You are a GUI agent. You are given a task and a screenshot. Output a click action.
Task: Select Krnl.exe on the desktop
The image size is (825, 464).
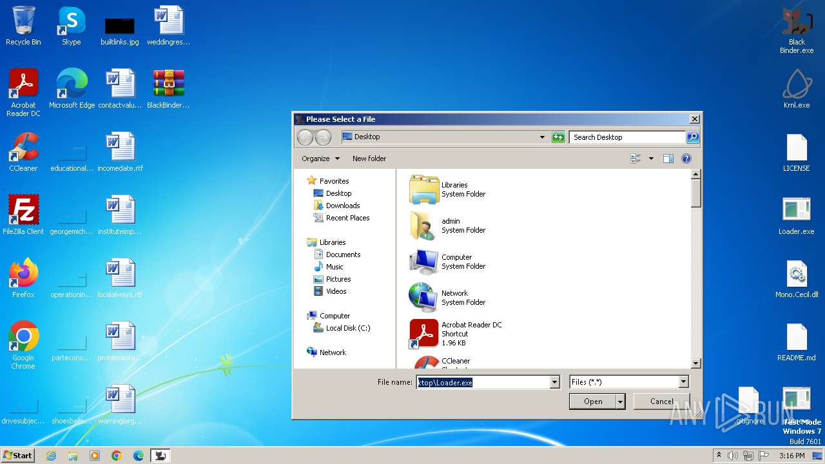797,89
